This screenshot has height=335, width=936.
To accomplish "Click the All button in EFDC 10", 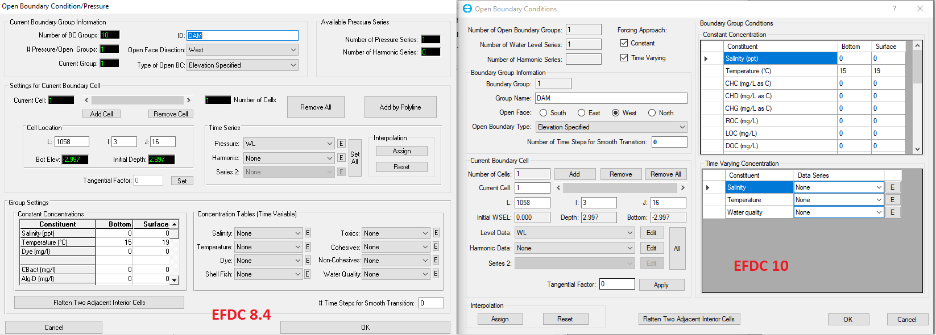I will (677, 249).
